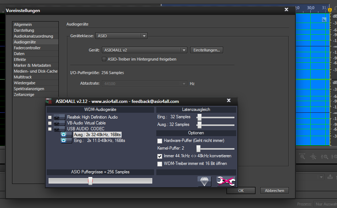Viewport: 337px width, 208px height.
Task: Check ASIO-Treiber im Hintergrund freigeben
Action: click(104, 59)
